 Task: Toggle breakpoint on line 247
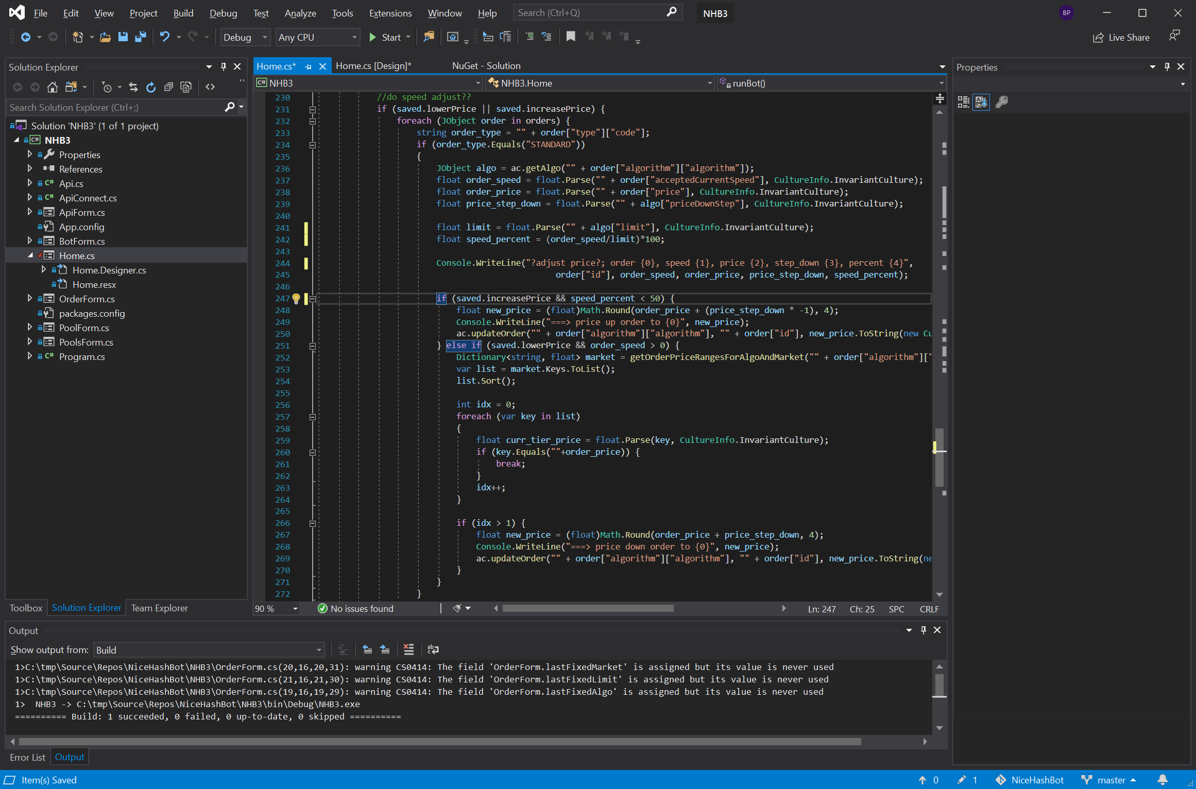pos(261,298)
